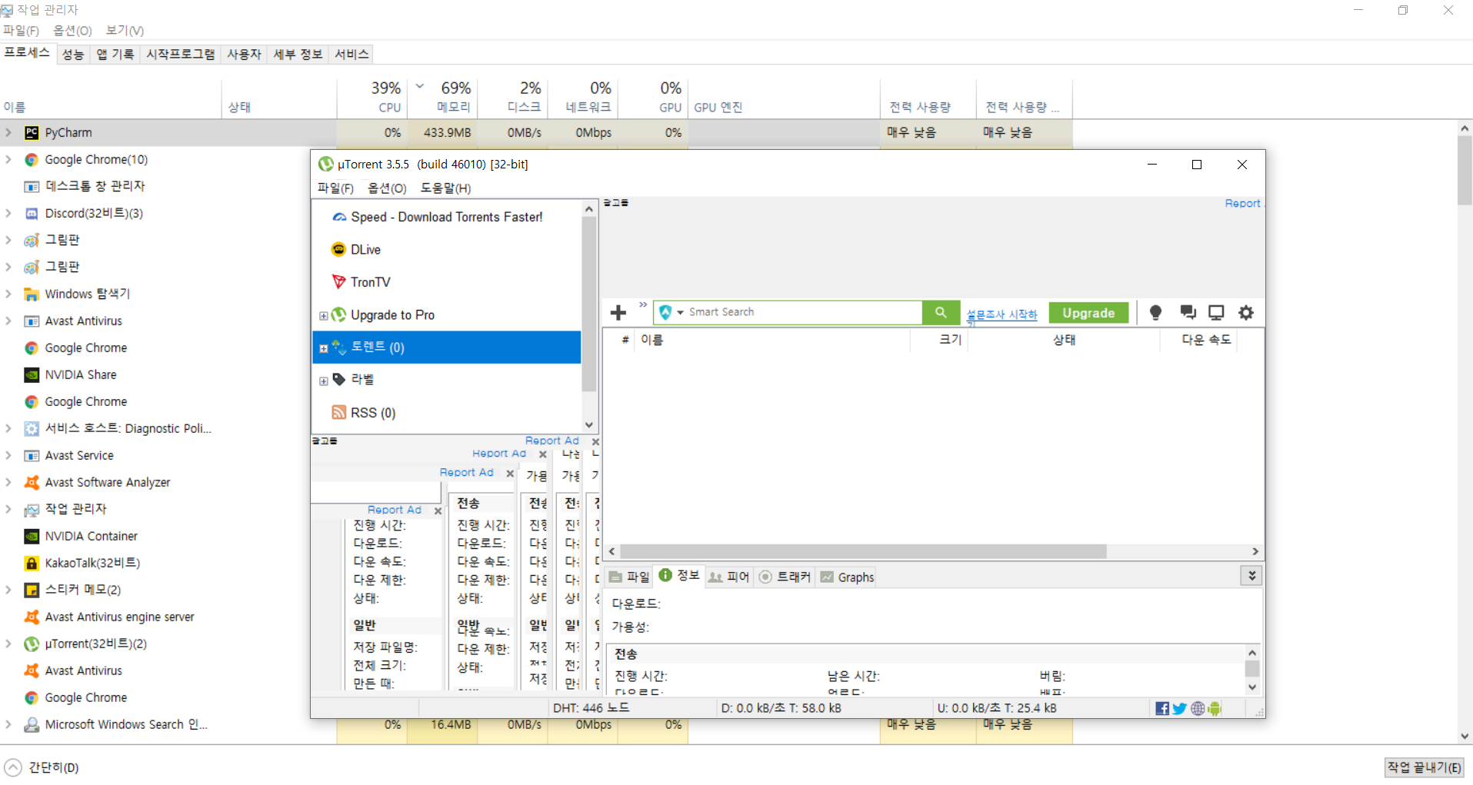
Task: Click the Task Manager vertical scrollbar thumb
Action: pos(1465,171)
